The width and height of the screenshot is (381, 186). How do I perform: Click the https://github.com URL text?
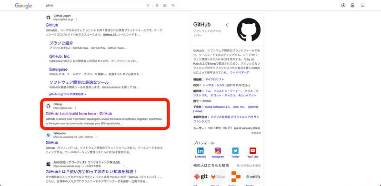[x=63, y=108]
